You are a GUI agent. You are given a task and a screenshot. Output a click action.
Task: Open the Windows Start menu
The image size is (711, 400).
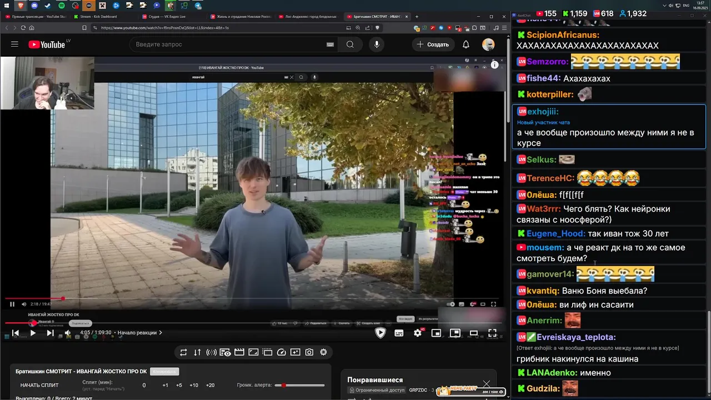pos(7,6)
